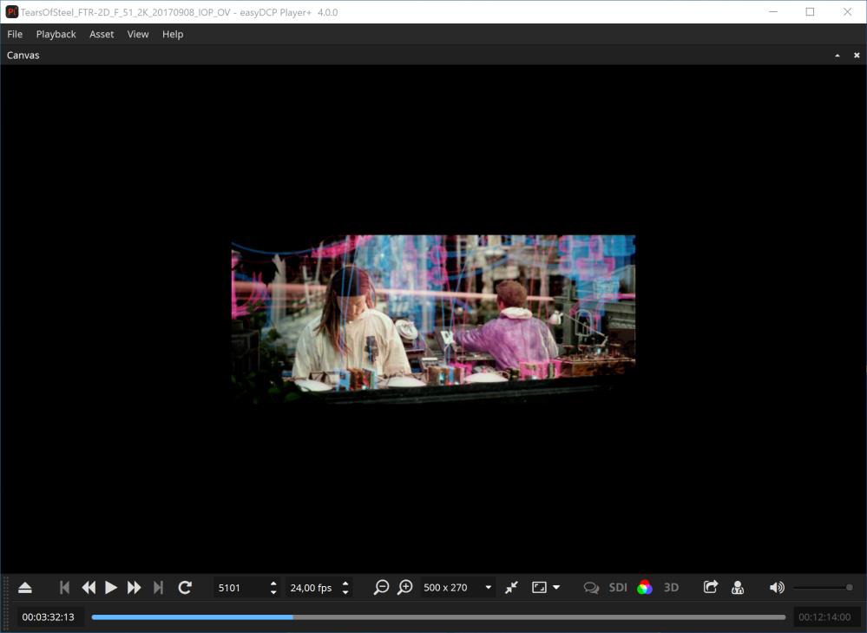Toggle subtitles speech bubble icon
The image size is (867, 633).
click(591, 588)
